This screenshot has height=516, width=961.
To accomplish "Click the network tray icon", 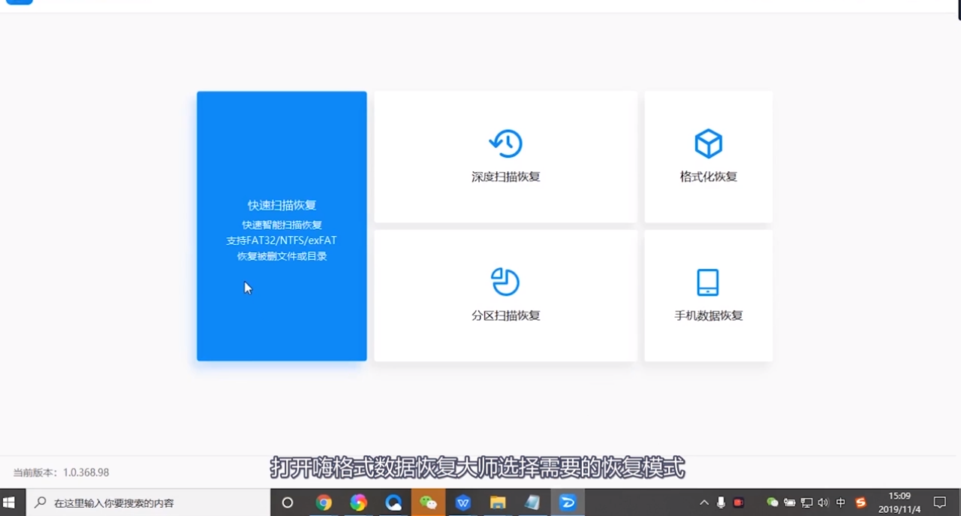I will pos(807,502).
